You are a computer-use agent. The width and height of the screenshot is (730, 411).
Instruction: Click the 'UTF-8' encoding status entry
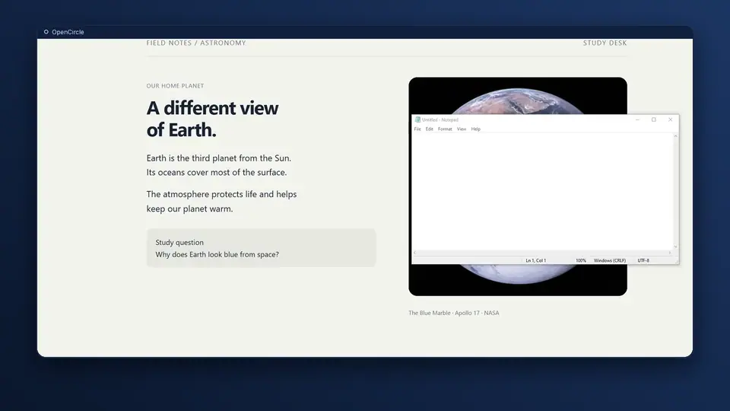click(643, 260)
